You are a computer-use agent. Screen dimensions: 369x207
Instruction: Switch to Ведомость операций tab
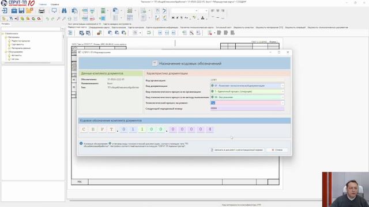tap(295, 28)
